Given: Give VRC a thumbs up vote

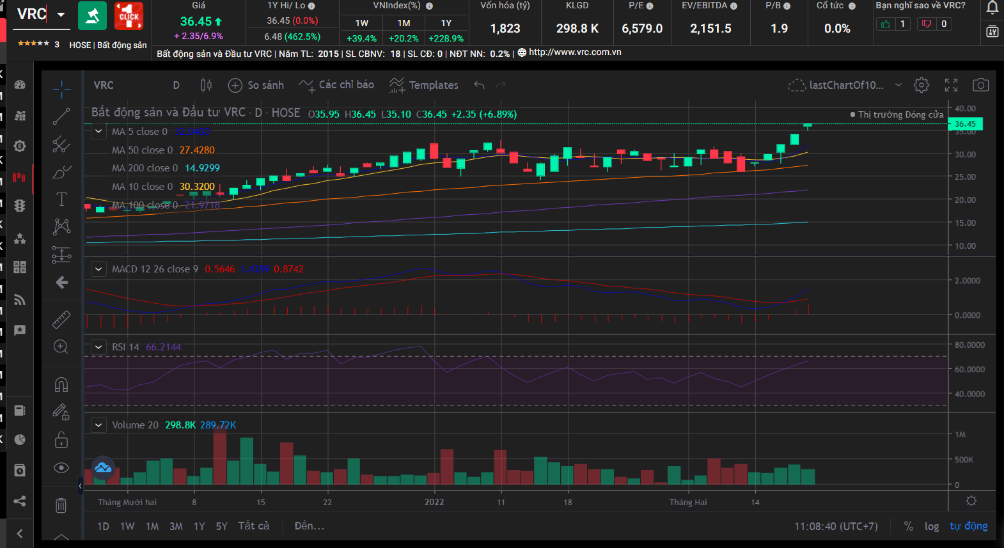Looking at the screenshot, I should click(886, 24).
